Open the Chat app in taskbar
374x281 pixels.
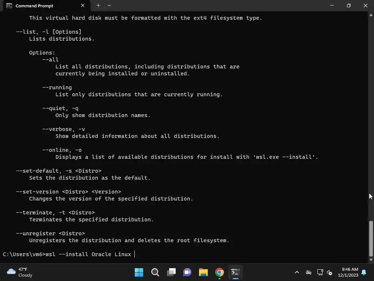point(187,272)
